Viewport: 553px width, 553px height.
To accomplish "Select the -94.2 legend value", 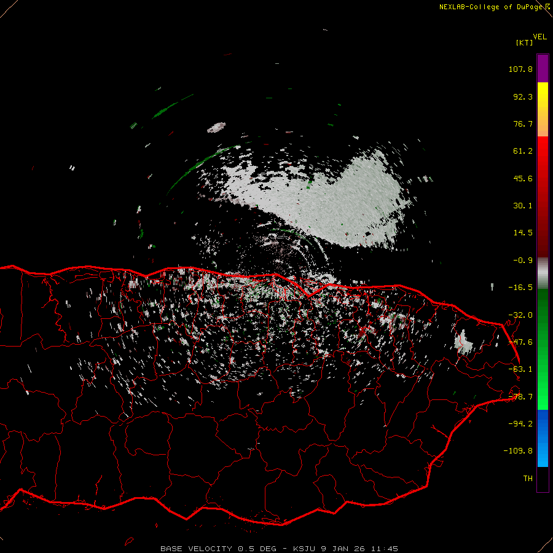I will click(520, 423).
